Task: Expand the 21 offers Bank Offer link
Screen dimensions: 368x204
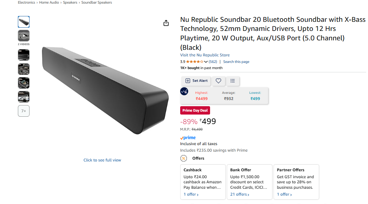Action: 240,195
